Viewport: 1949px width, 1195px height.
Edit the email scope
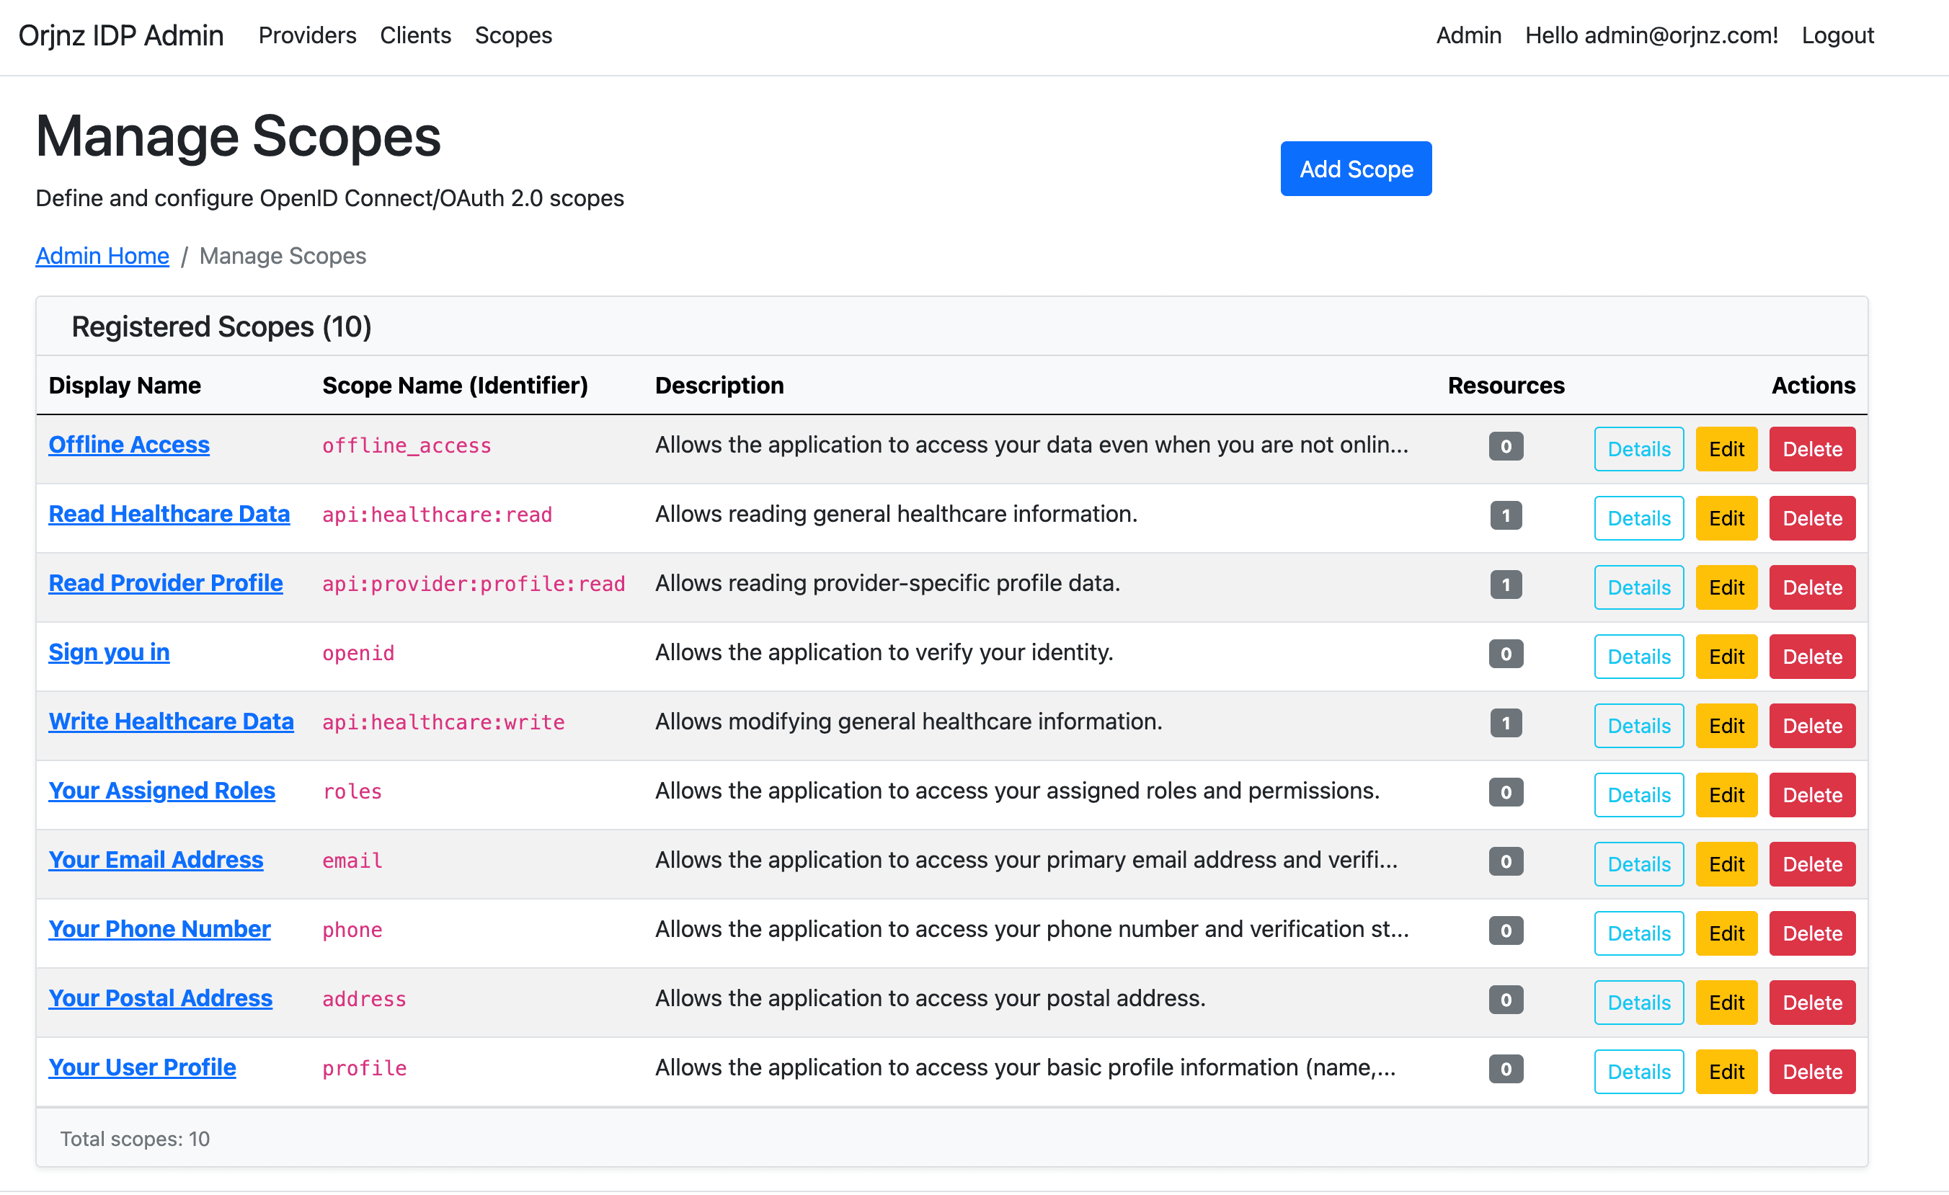[1726, 864]
